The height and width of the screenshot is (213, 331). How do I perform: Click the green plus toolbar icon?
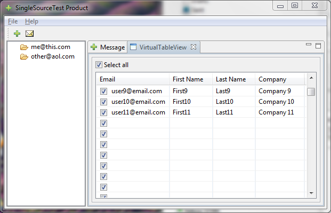(x=17, y=34)
